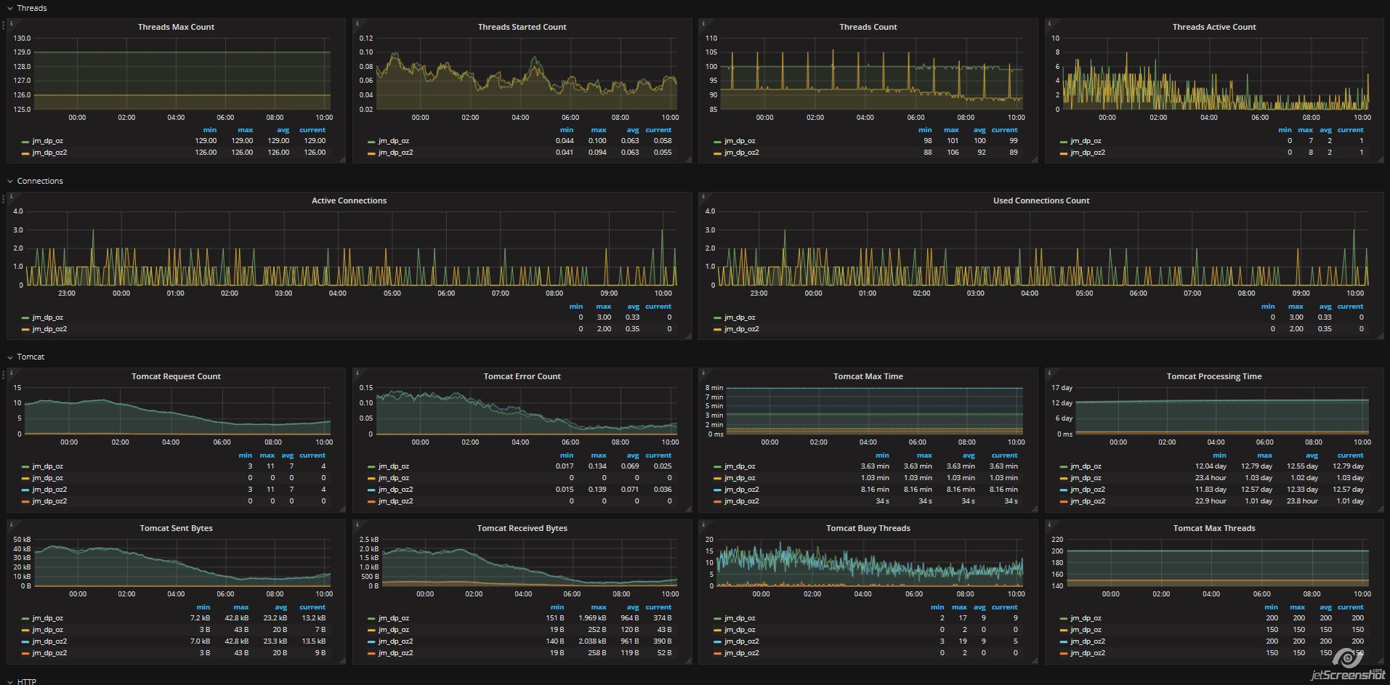Screen dimensions: 1390x685
Task: Toggle jm_dp_oz2 series in Threads Active Count legend
Action: pyautogui.click(x=1088, y=153)
